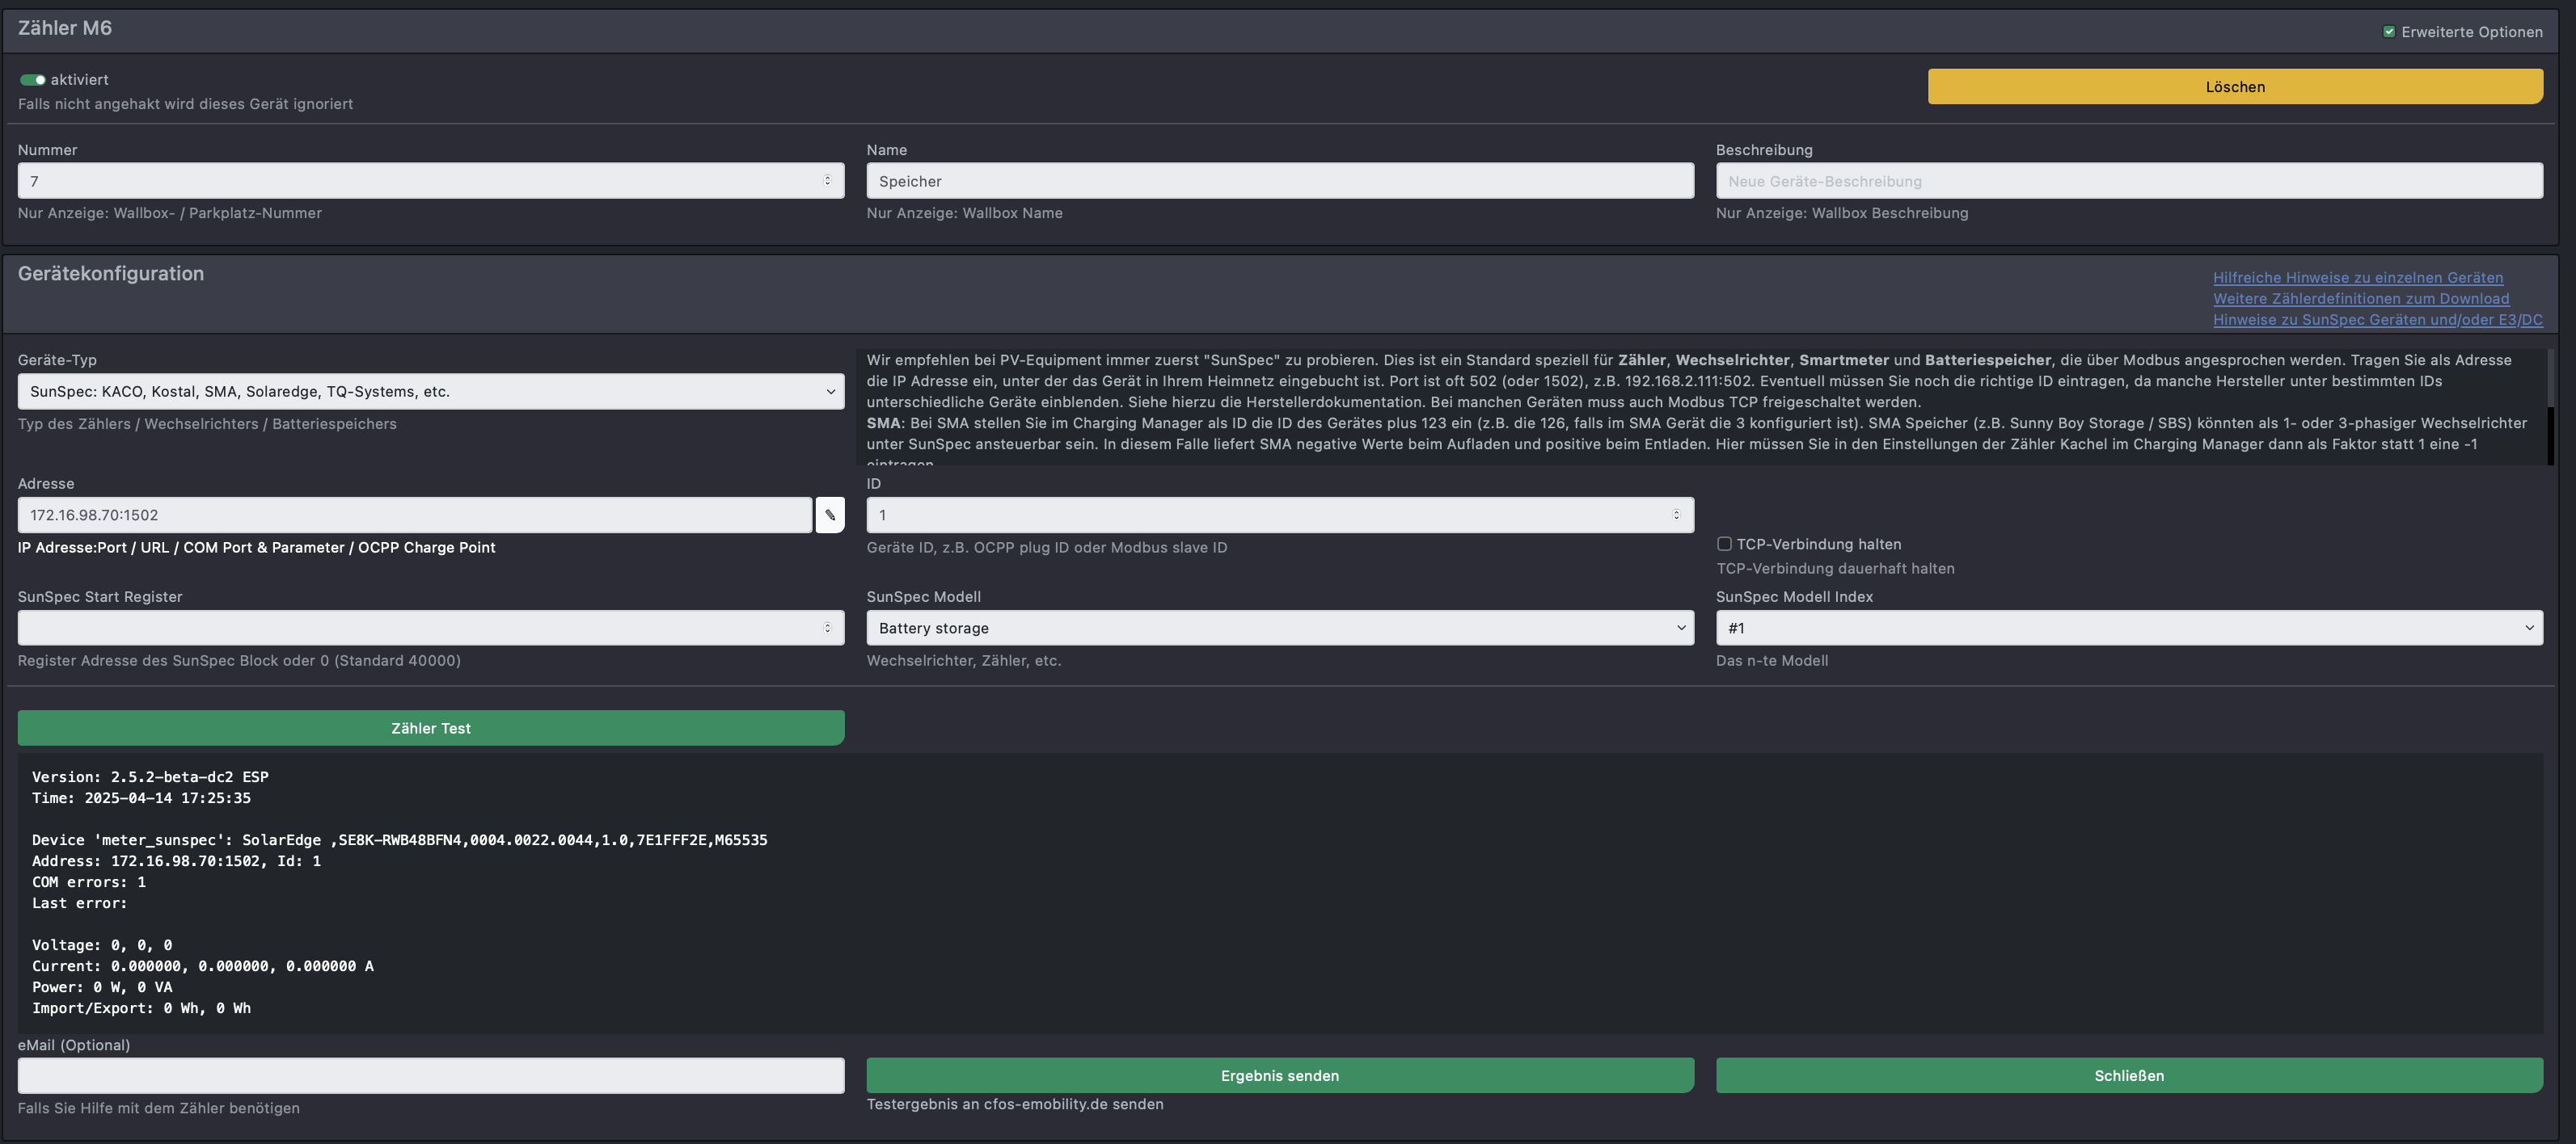
Task: Run the Zähler Test button
Action: click(x=431, y=729)
